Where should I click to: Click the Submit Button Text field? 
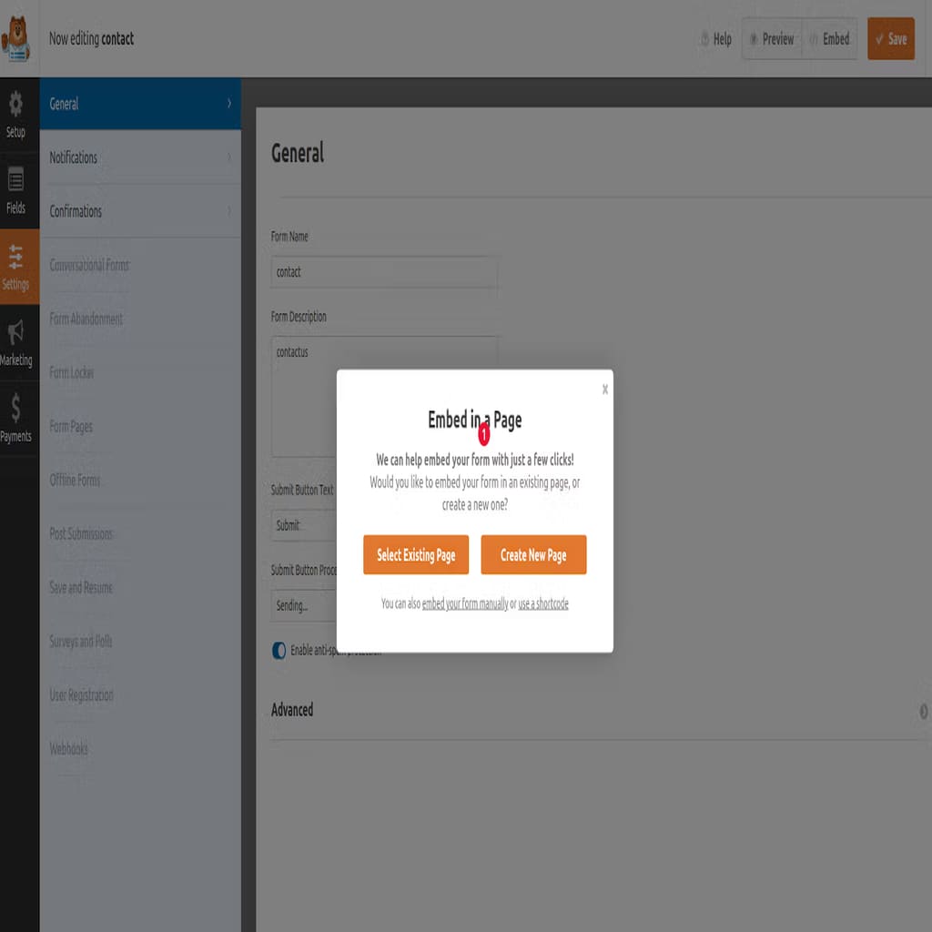tap(304, 525)
